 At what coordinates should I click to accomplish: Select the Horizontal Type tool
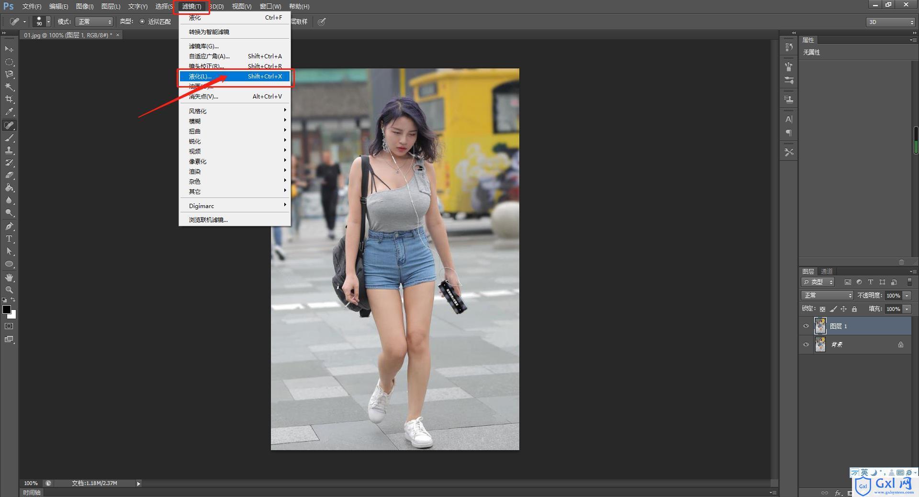point(9,239)
